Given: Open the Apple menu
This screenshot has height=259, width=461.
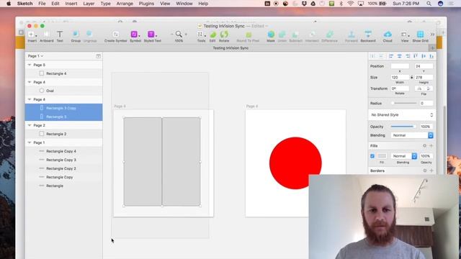Looking at the screenshot, I should coord(9,4).
